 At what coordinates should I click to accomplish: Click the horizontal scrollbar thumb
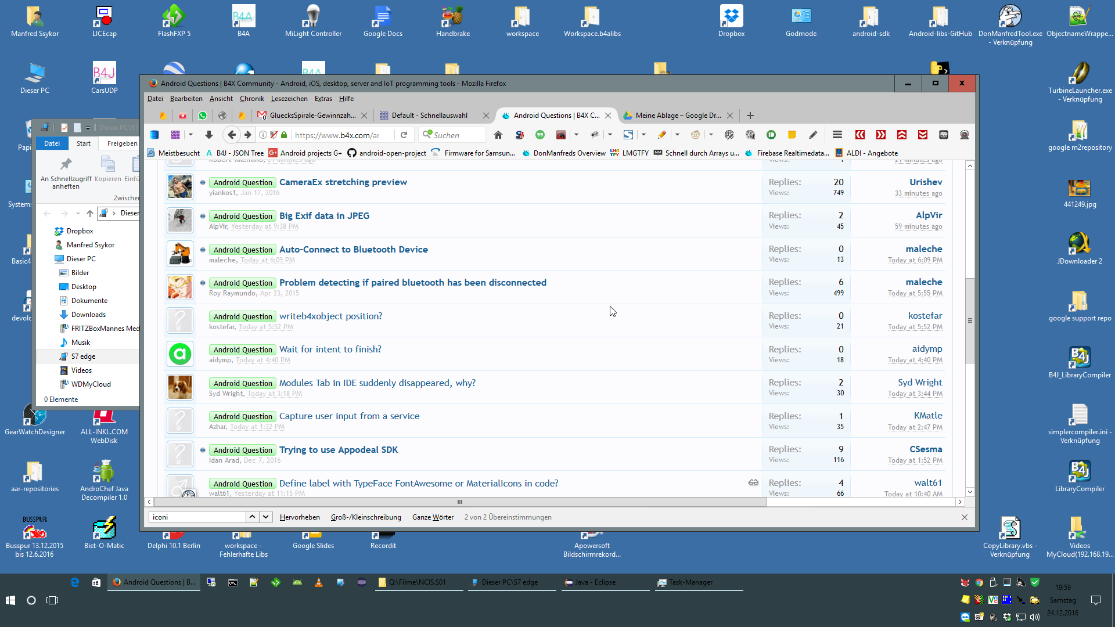459,502
